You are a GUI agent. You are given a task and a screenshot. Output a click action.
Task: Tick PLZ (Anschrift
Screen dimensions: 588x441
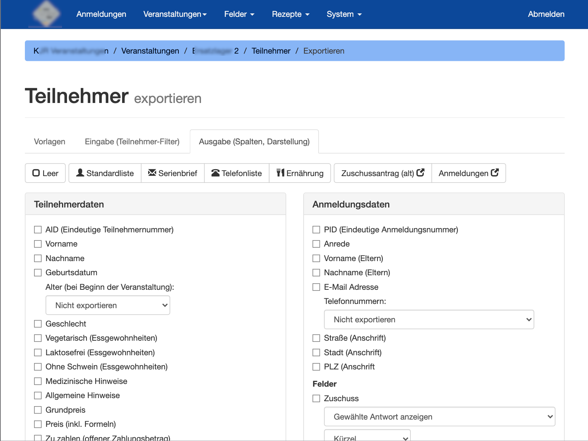pyautogui.click(x=316, y=367)
